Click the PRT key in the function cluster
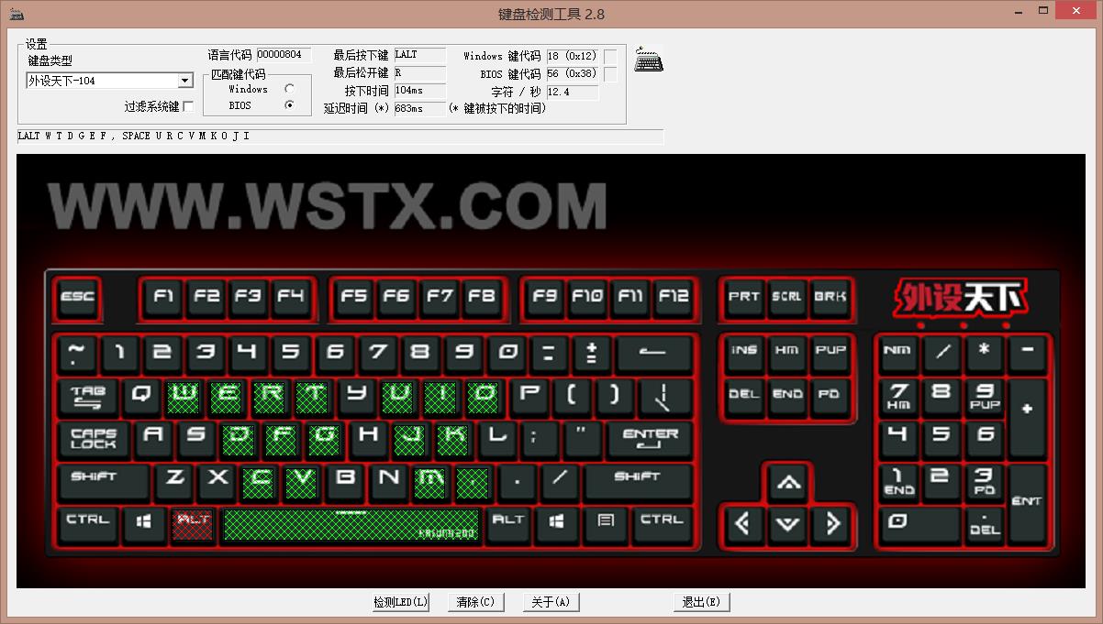1103x624 pixels. (x=744, y=297)
